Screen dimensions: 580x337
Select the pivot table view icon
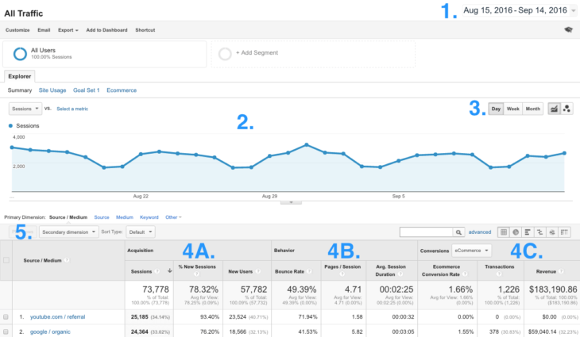tap(564, 232)
